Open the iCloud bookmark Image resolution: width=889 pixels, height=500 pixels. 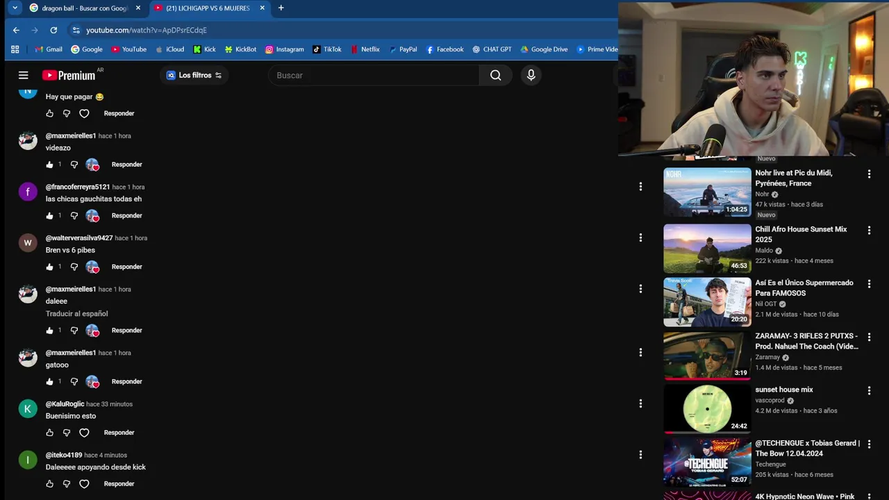tap(169, 49)
